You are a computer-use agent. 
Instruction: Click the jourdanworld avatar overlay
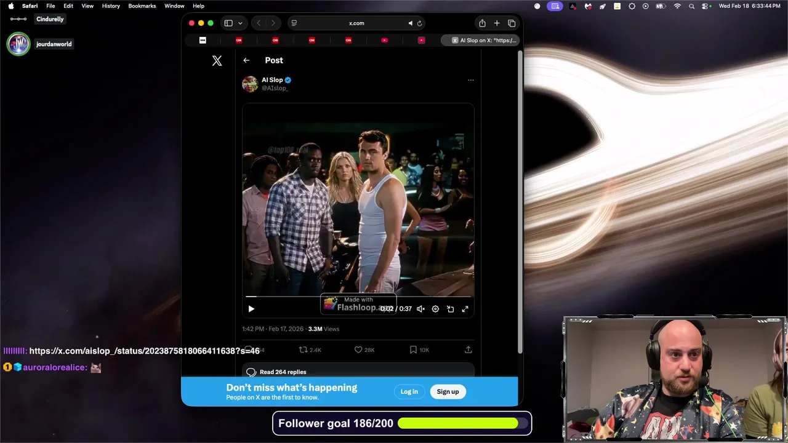(18, 44)
